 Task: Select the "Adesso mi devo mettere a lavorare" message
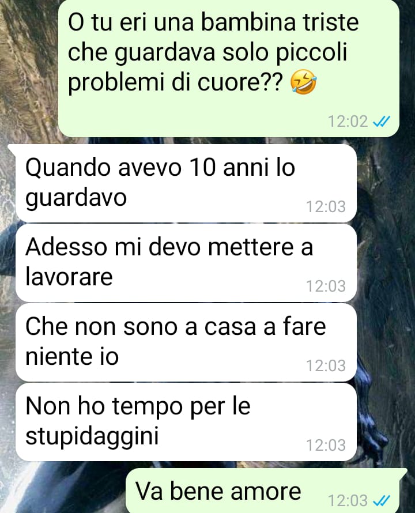coord(186,263)
